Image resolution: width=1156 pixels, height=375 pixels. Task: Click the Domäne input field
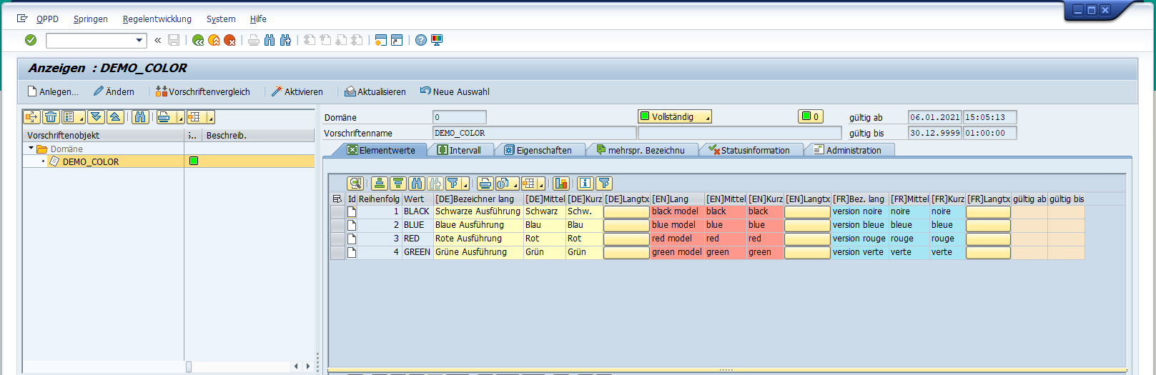tap(460, 117)
